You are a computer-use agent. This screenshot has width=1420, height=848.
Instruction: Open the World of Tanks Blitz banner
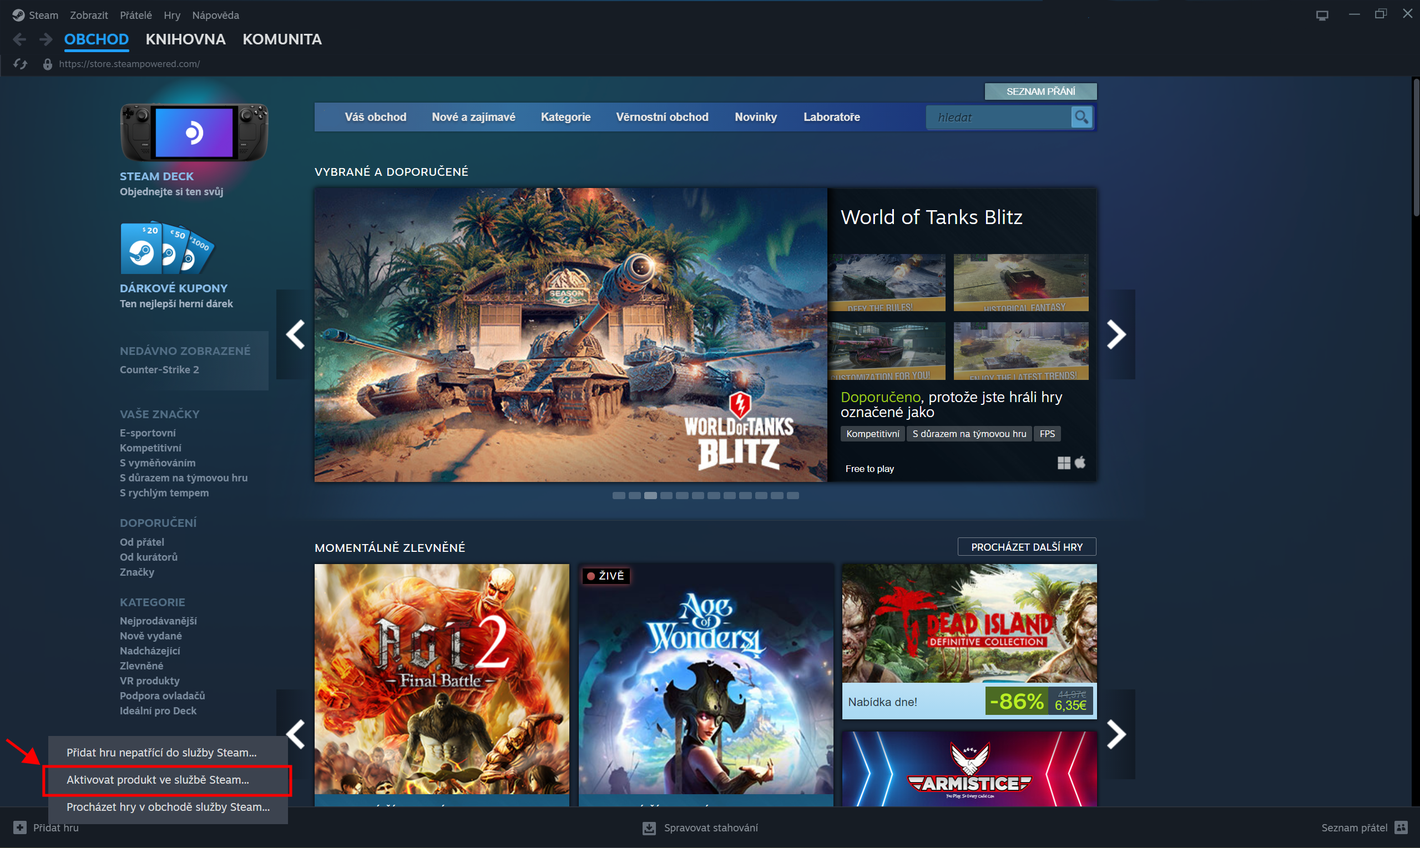[x=570, y=335]
